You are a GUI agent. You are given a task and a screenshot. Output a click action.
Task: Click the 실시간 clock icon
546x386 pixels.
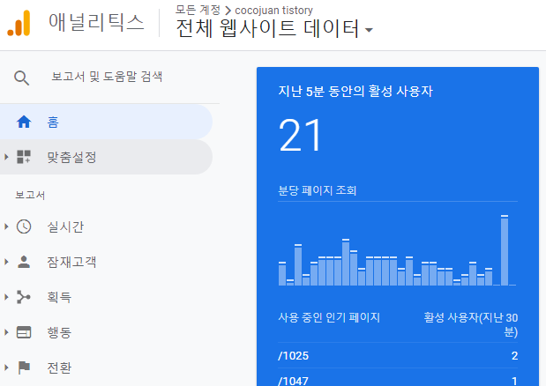click(24, 226)
